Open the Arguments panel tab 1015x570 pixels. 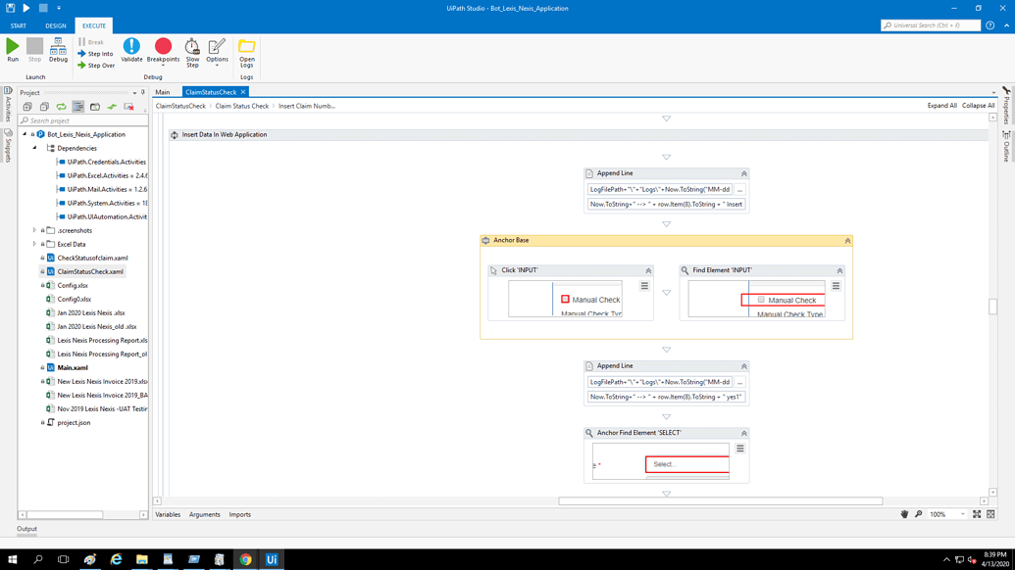[x=205, y=514]
